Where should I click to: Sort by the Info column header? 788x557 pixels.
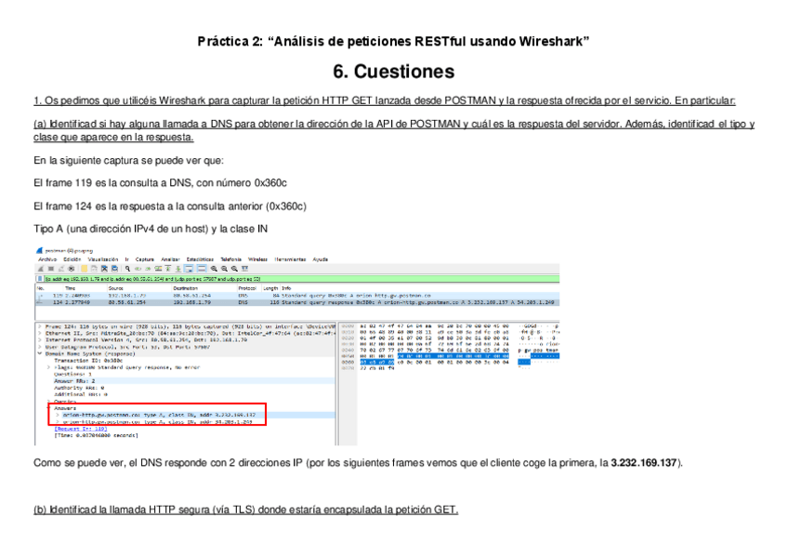(x=286, y=288)
